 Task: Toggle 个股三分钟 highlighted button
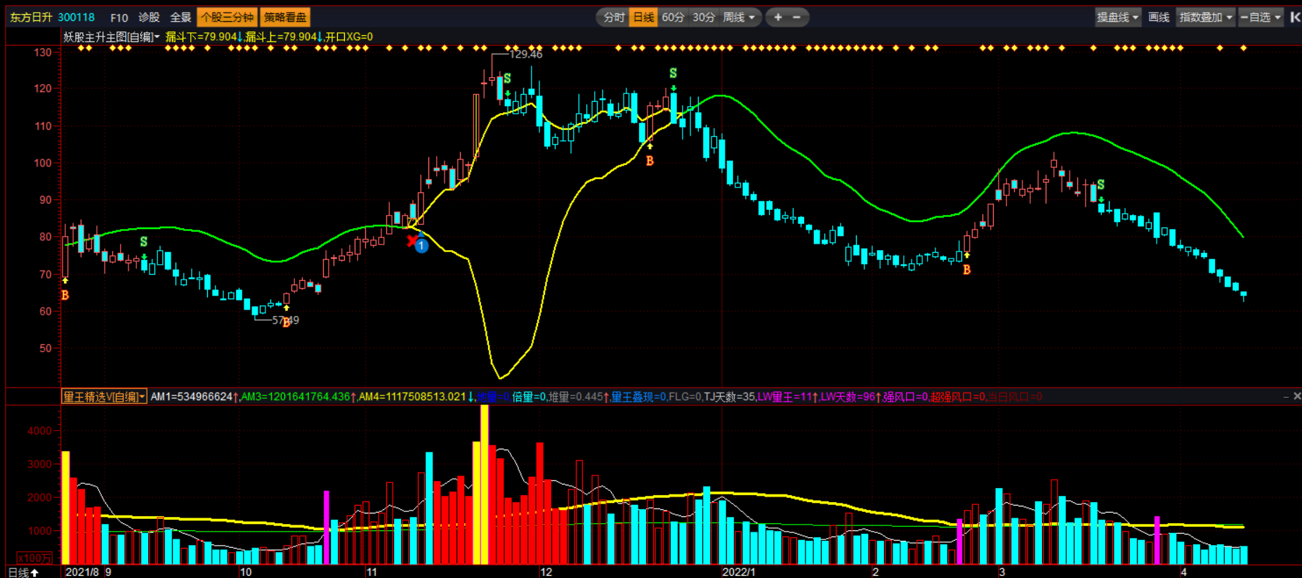tap(228, 18)
